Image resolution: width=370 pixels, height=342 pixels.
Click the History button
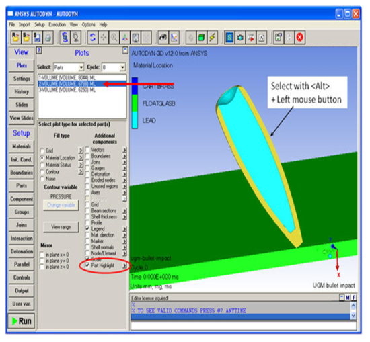click(22, 91)
